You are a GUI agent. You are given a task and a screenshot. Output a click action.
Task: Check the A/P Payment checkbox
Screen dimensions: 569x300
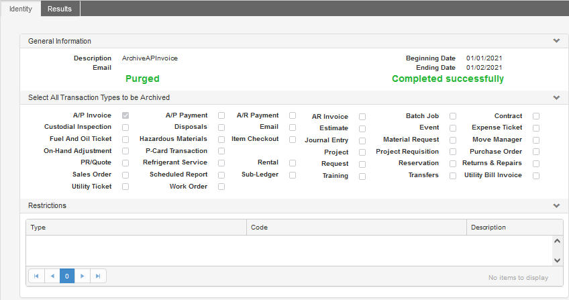pyautogui.click(x=221, y=116)
